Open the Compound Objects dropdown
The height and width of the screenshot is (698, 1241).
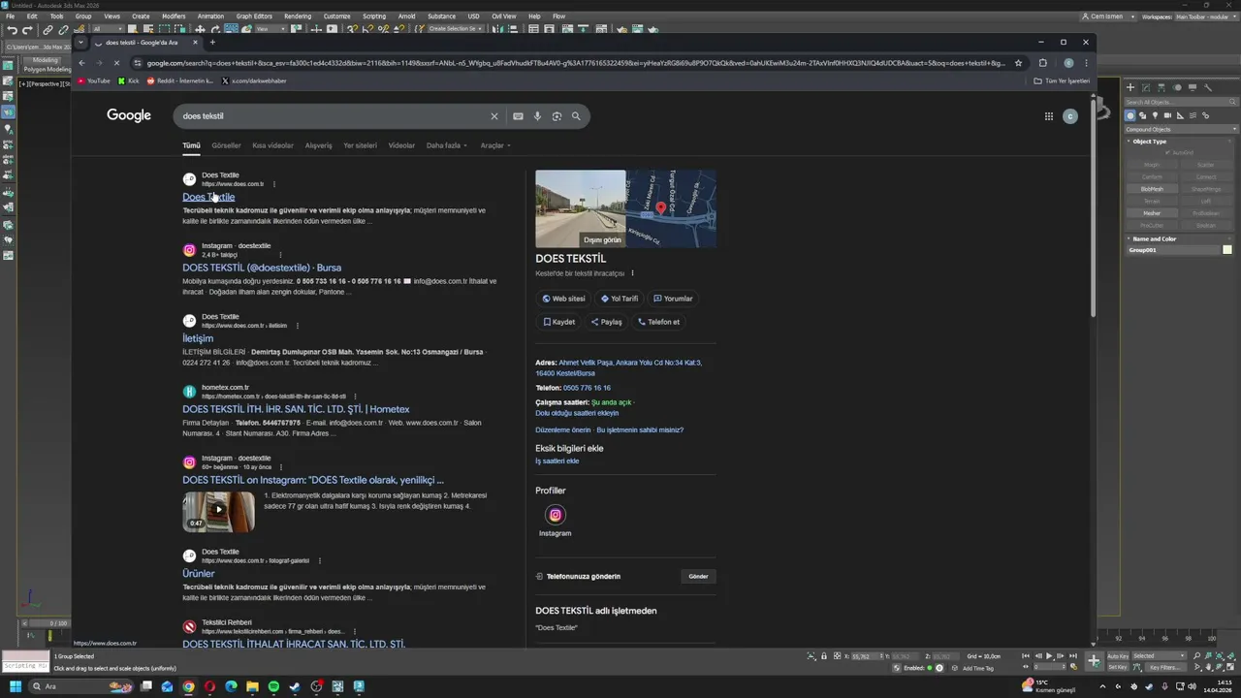pos(1180,129)
